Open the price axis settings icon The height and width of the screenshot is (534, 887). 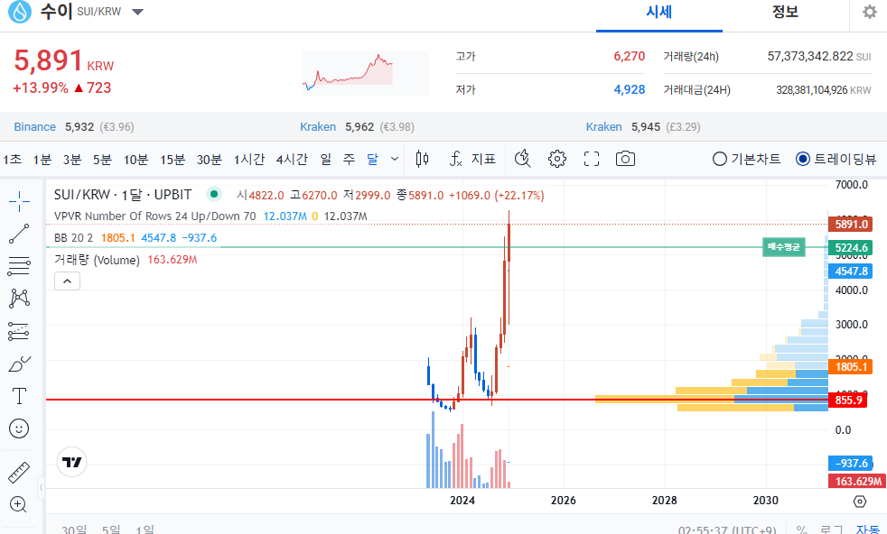point(859,502)
